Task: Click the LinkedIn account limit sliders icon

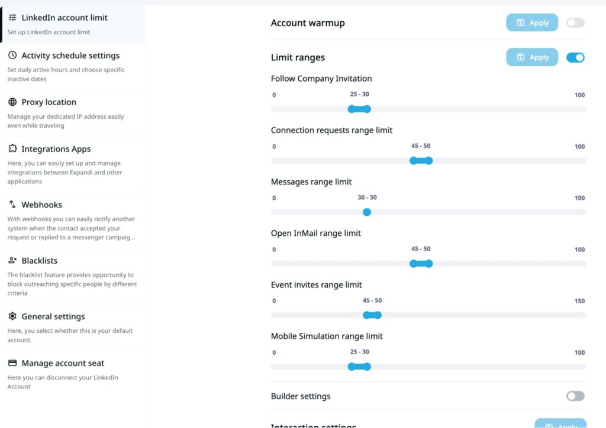Action: (x=12, y=18)
